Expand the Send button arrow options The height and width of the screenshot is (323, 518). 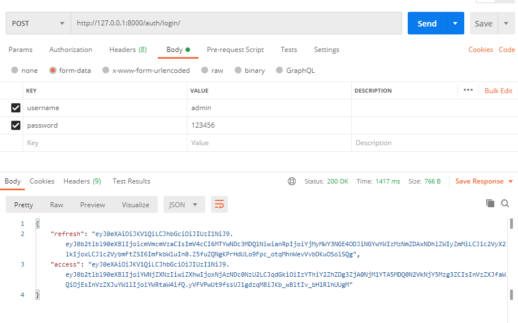[x=455, y=23]
